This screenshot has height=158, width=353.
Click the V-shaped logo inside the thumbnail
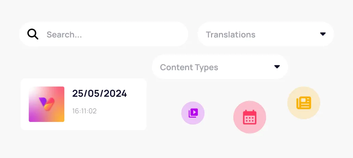47,104
